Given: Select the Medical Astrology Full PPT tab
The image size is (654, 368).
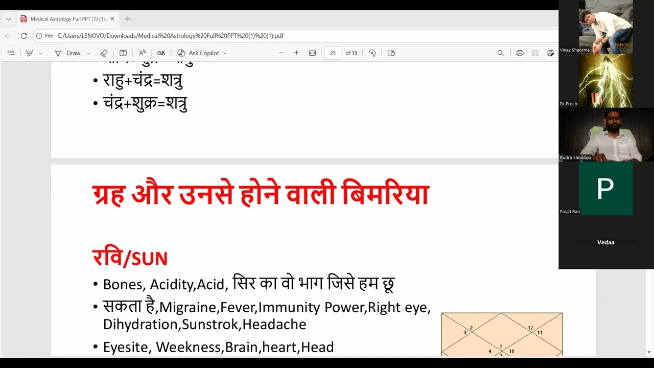Looking at the screenshot, I should pyautogui.click(x=67, y=19).
